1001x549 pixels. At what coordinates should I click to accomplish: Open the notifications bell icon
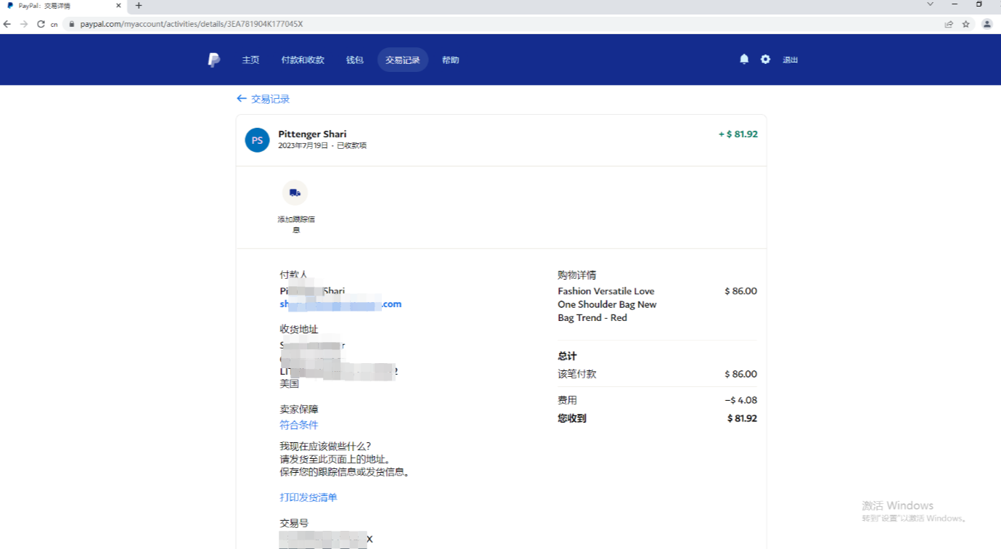744,60
